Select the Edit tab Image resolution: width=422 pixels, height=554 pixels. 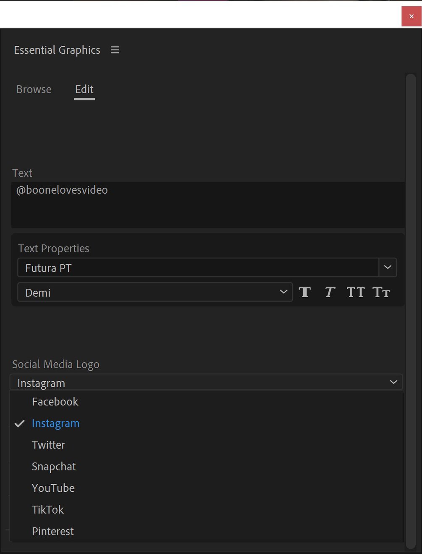(84, 90)
